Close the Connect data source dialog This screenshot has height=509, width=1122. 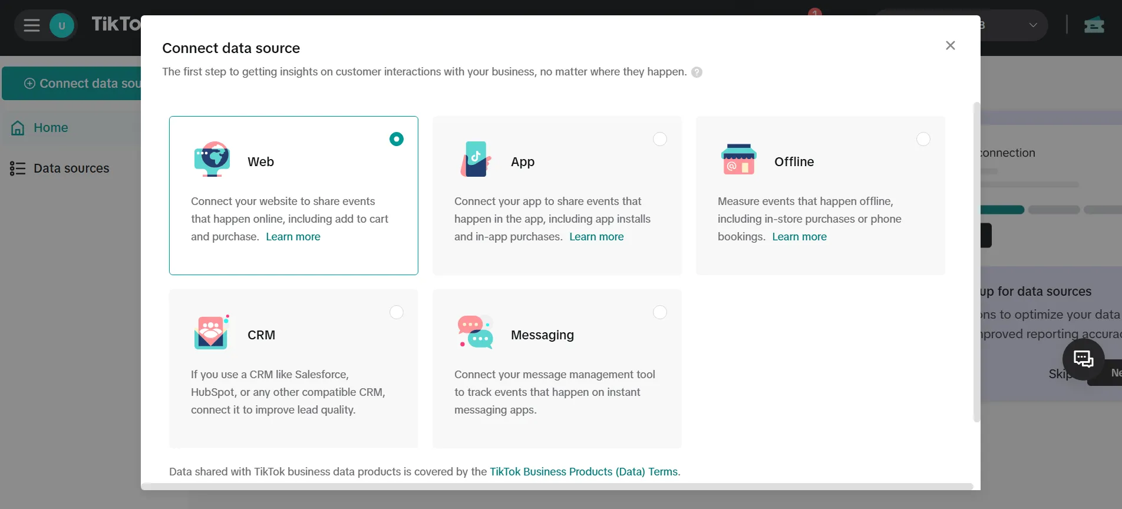950,45
